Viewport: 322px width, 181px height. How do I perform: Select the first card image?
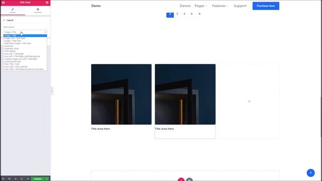coord(121,94)
